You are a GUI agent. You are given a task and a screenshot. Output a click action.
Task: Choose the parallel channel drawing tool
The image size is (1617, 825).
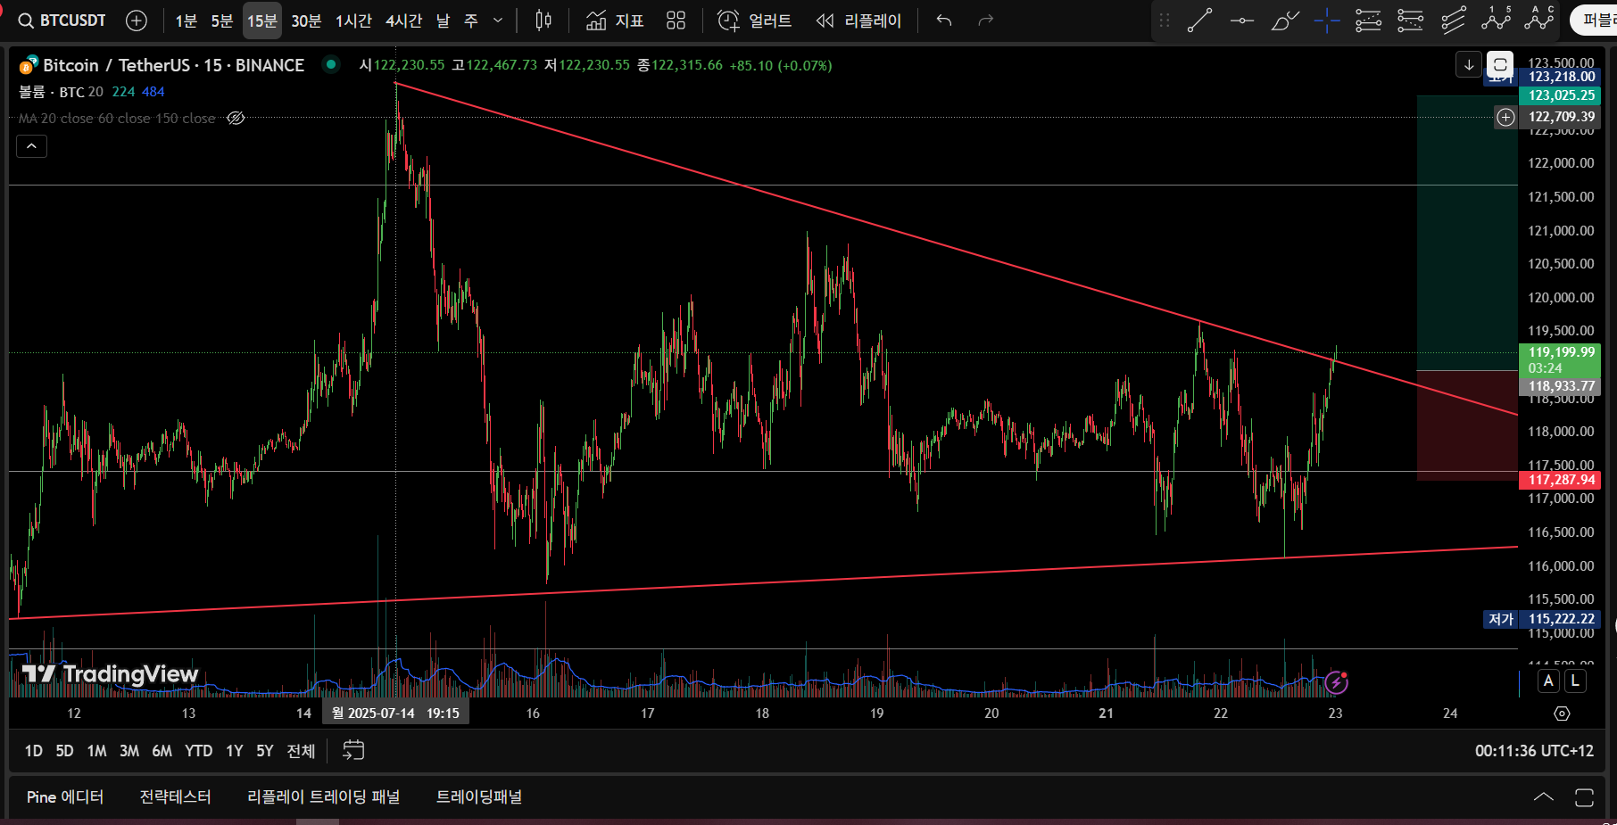1453,21
